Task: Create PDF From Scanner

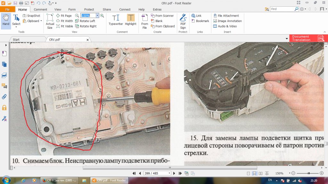Action: click(162, 16)
